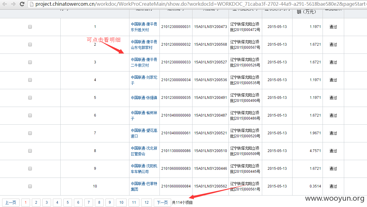
Task: Open site link 中国联通-康平县二牛救汉村
Action: point(144,62)
